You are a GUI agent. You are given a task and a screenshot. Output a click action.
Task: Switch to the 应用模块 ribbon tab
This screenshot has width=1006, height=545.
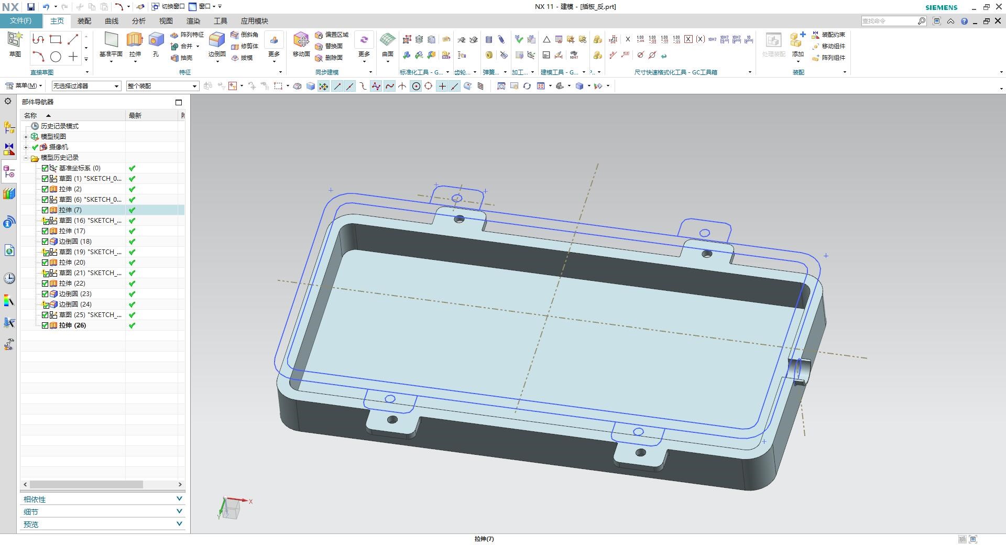[x=255, y=21]
